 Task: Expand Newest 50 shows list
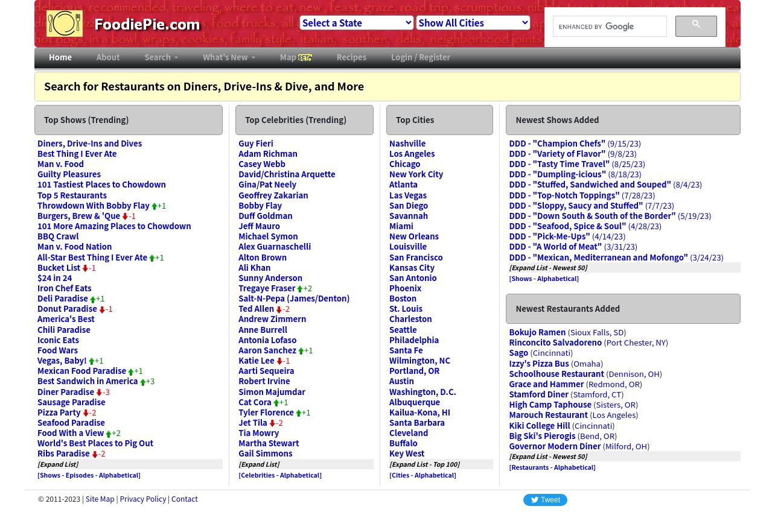(548, 268)
